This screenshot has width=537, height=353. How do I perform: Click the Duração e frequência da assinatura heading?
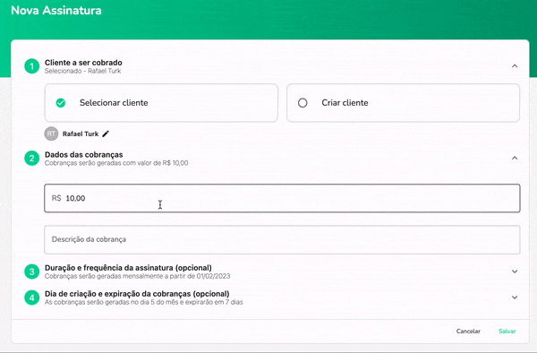point(128,268)
